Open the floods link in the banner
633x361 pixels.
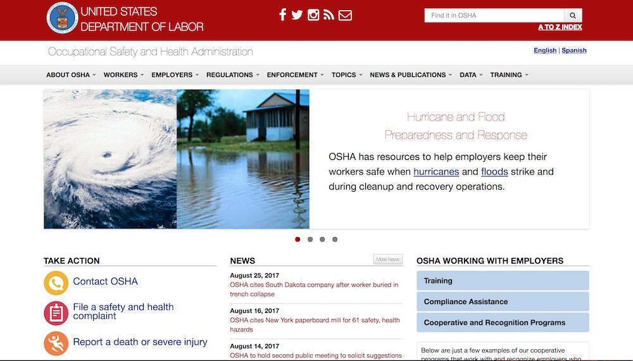coord(494,171)
